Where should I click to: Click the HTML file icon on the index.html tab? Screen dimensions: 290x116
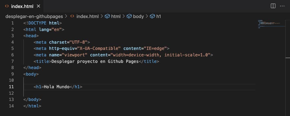click(x=7, y=6)
